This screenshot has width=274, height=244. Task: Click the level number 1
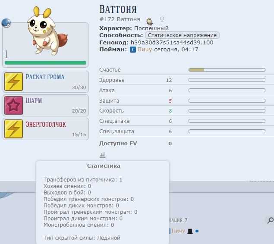point(6,54)
